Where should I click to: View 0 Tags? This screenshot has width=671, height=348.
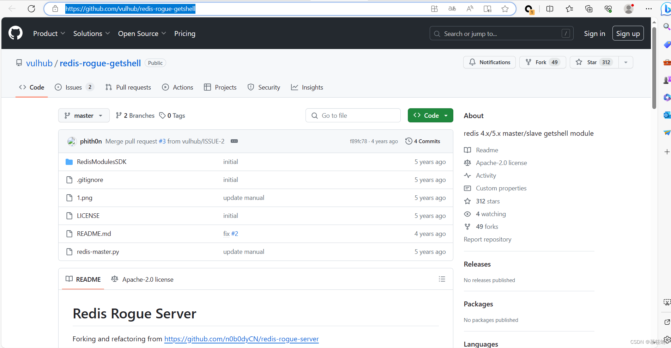pyautogui.click(x=172, y=116)
